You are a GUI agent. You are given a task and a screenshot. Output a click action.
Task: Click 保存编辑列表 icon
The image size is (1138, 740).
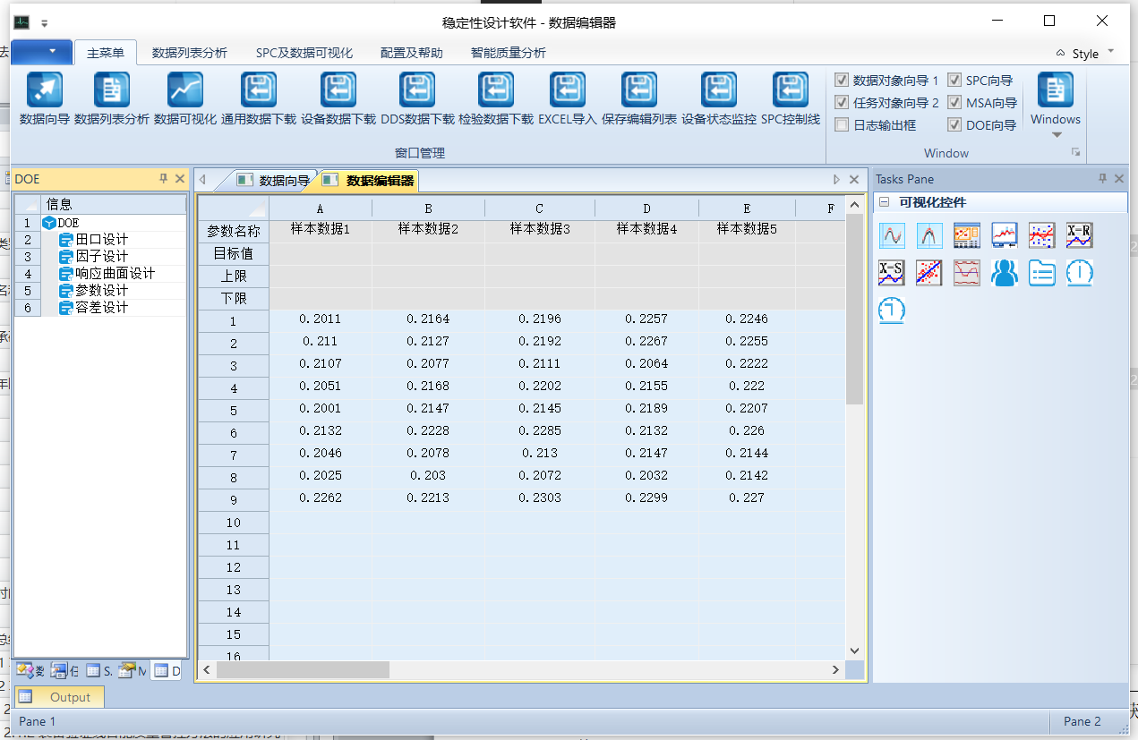tap(639, 90)
